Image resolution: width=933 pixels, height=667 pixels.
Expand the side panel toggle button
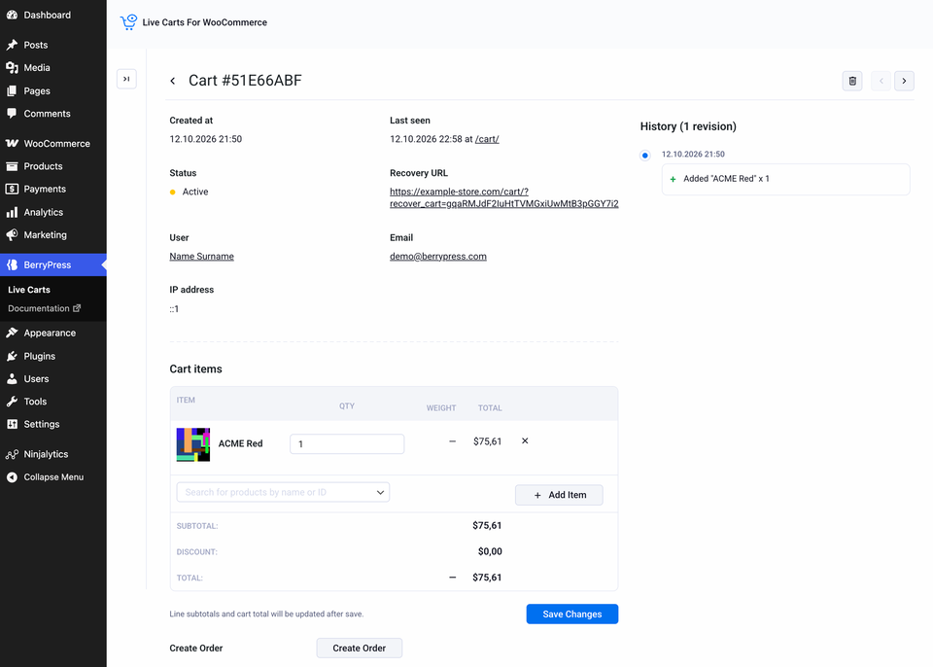126,79
